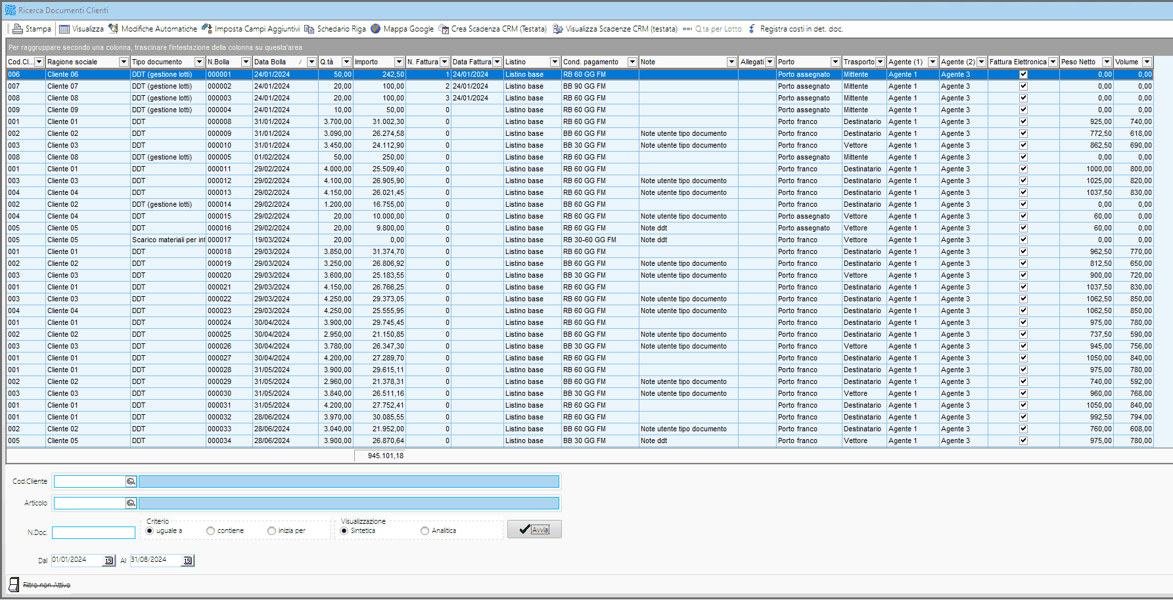The image size is (1173, 600).
Task: Click Q.ta per Lotto icon
Action: click(x=687, y=29)
